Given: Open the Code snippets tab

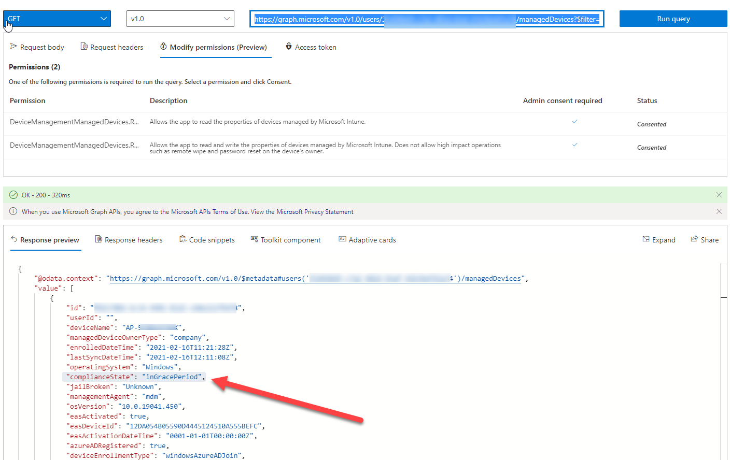Looking at the screenshot, I should 207,240.
